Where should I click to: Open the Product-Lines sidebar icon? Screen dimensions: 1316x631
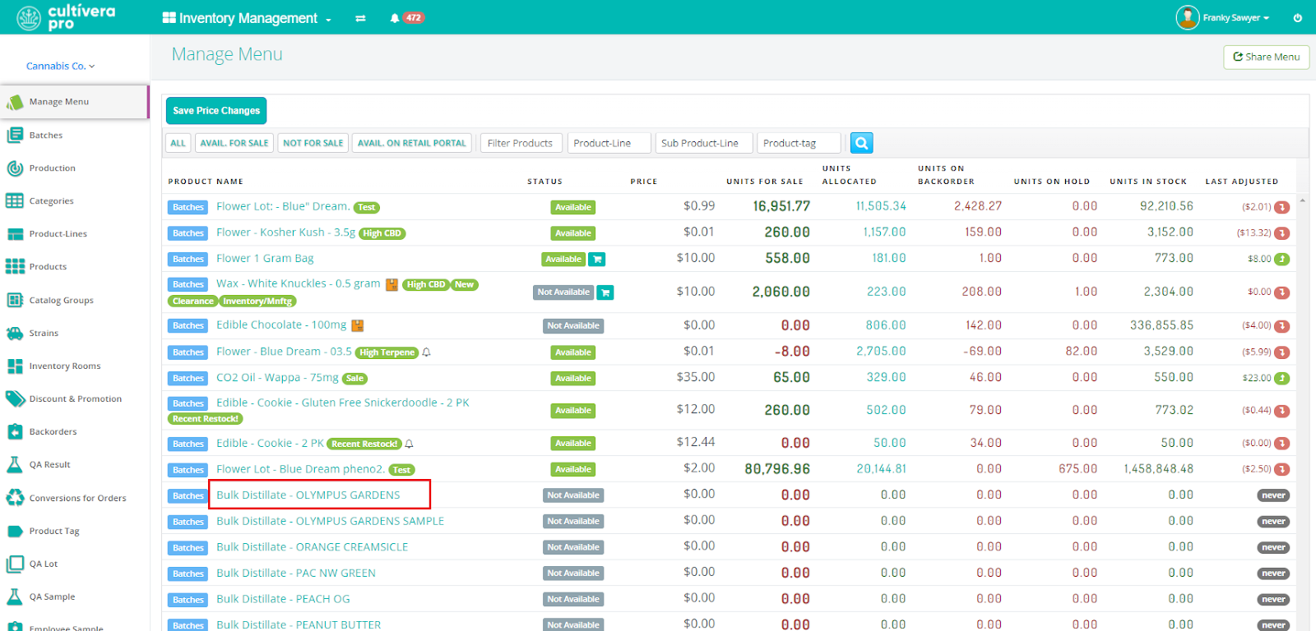coord(14,234)
